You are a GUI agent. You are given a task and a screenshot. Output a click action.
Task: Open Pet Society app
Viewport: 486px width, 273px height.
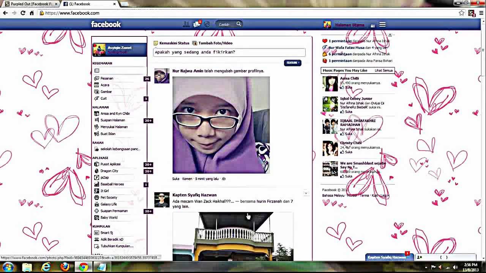pos(109,198)
